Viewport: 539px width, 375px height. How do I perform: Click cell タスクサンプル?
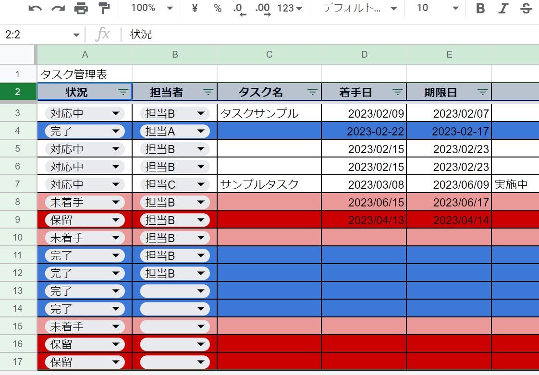tap(269, 113)
